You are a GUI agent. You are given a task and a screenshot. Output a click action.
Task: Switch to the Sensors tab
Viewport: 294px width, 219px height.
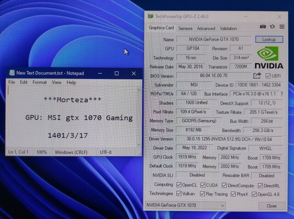(185, 29)
